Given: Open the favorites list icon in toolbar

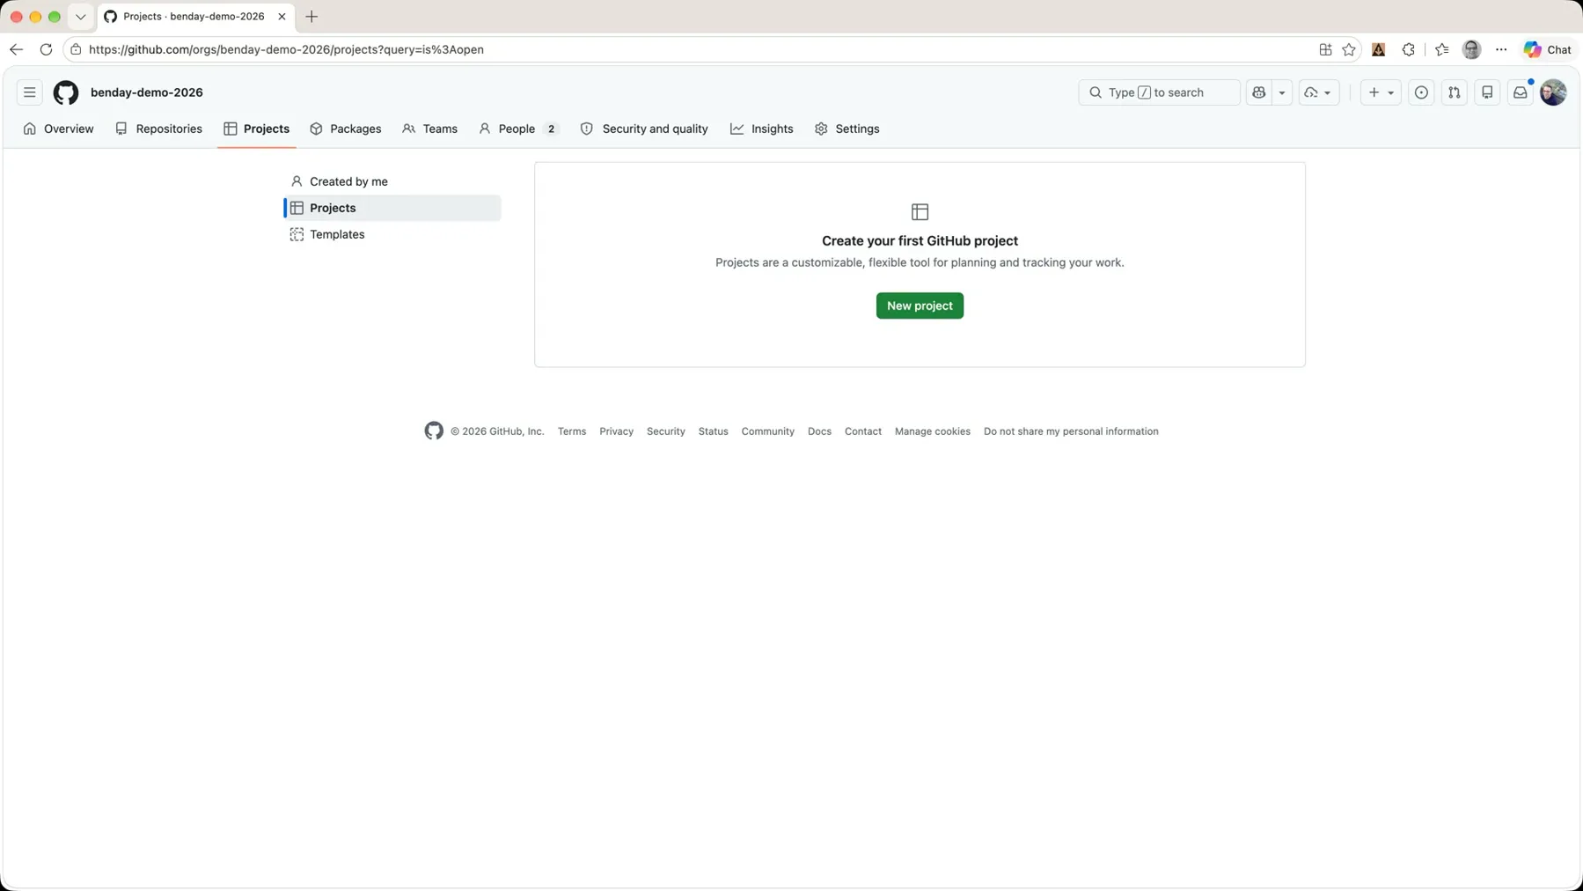Looking at the screenshot, I should (x=1441, y=49).
